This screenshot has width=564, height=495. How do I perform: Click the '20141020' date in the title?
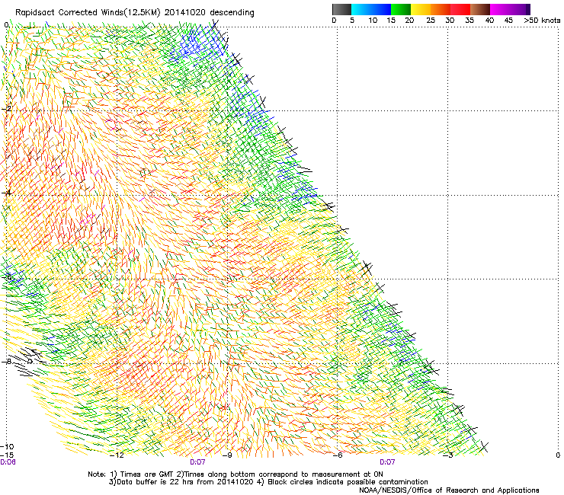[185, 13]
